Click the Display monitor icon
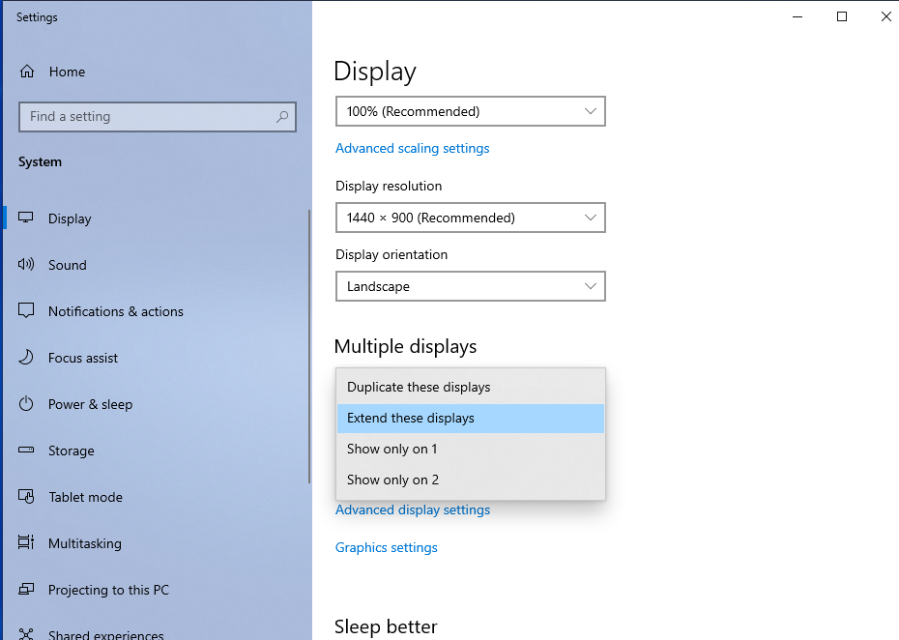This screenshot has width=899, height=640. 27,218
